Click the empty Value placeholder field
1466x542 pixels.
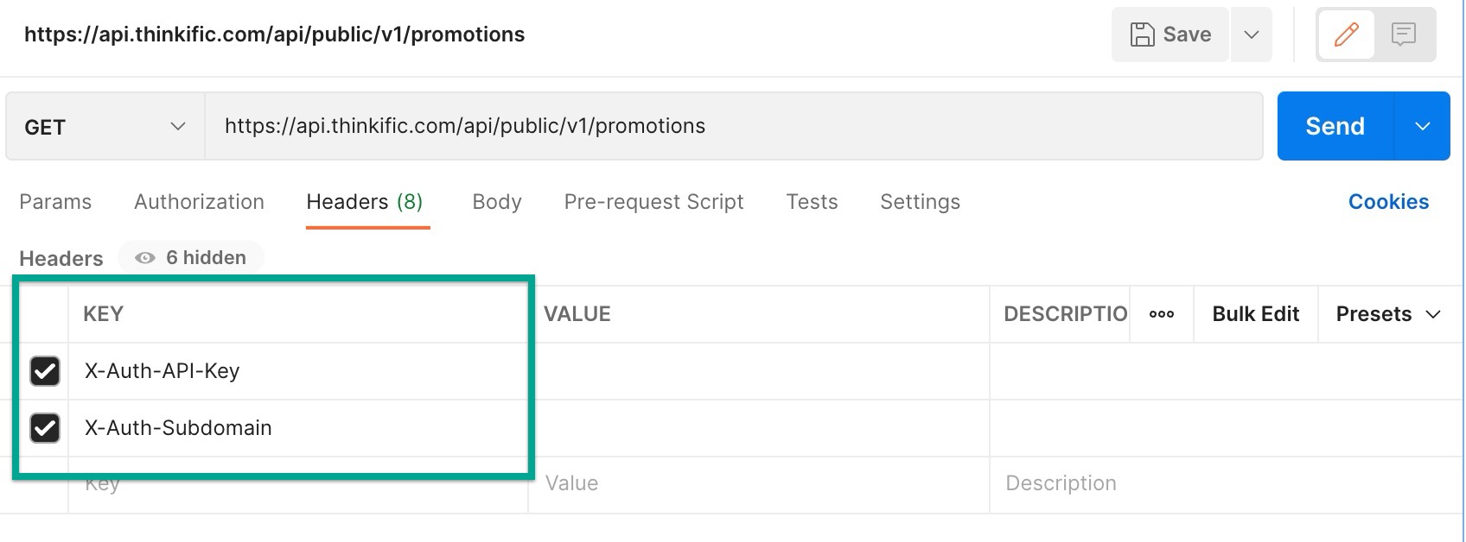[759, 484]
